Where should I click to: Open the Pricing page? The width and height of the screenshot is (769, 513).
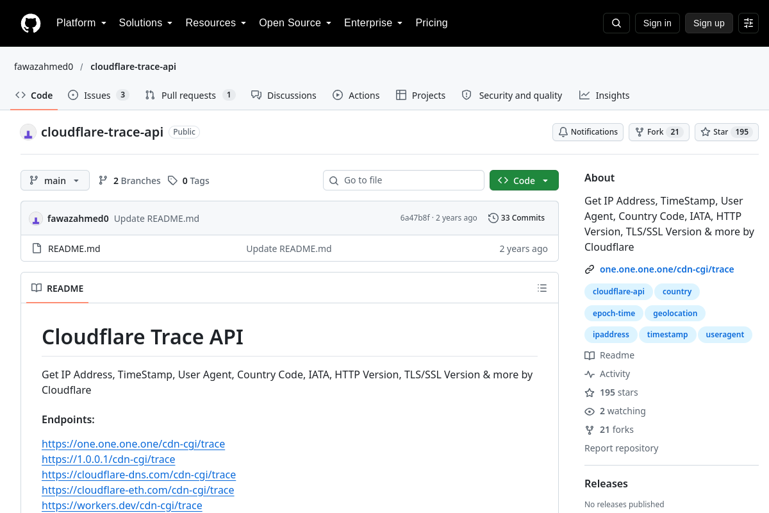coord(431,23)
